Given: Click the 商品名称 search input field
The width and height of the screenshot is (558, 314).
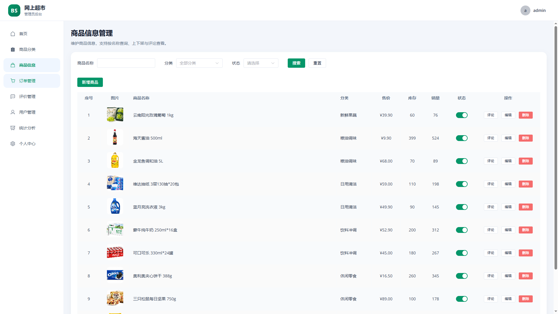Looking at the screenshot, I should [x=126, y=63].
